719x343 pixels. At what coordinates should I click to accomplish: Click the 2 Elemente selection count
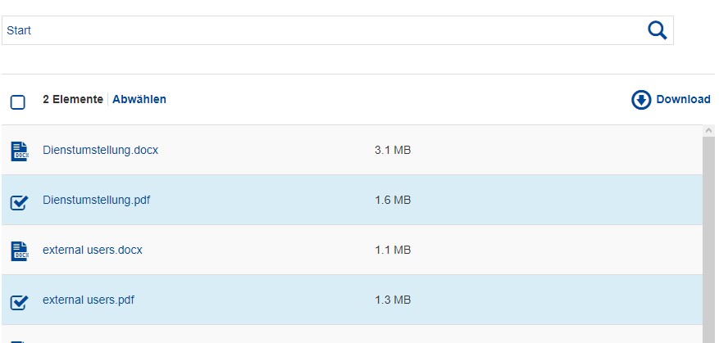point(73,100)
